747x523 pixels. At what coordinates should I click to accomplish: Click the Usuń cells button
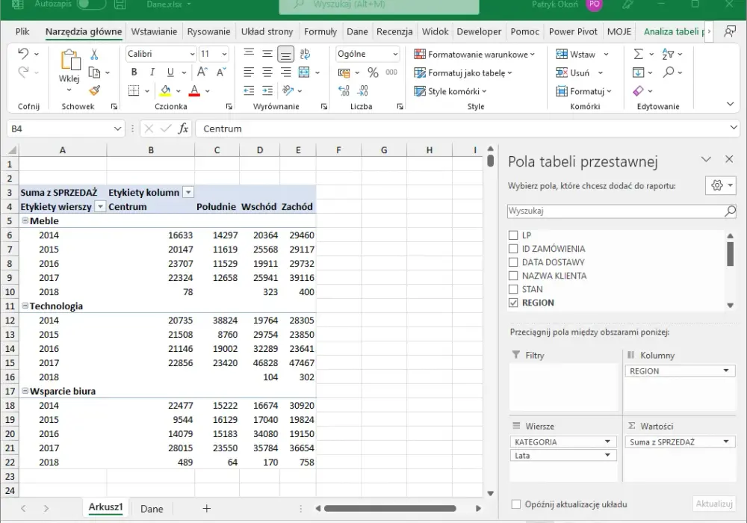click(573, 73)
